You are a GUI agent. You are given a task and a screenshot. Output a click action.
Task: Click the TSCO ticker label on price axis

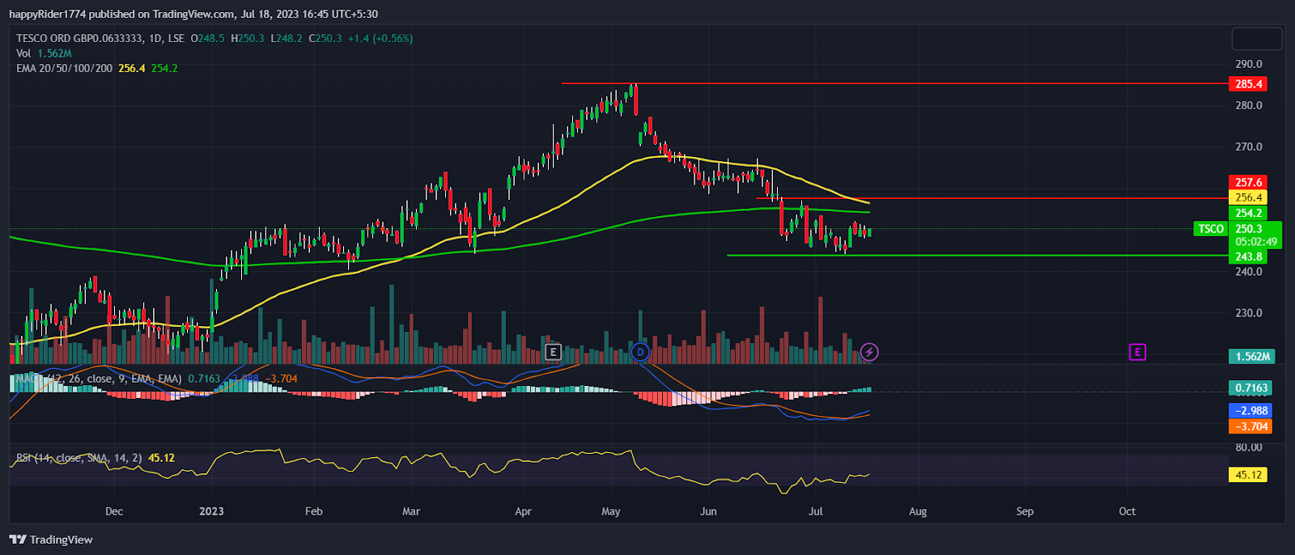pyautogui.click(x=1211, y=229)
